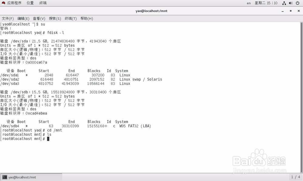Close the terminal window
The width and height of the screenshot is (303, 181).
coord(298,11)
